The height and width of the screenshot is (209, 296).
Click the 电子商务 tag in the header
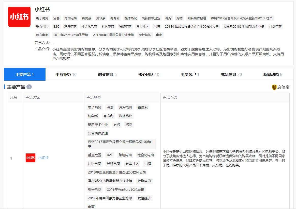(42, 18)
